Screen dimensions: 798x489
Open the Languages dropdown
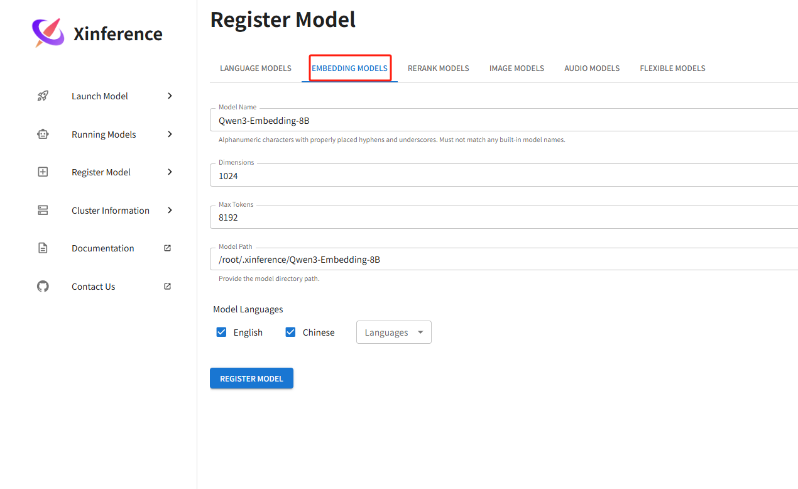pos(394,332)
